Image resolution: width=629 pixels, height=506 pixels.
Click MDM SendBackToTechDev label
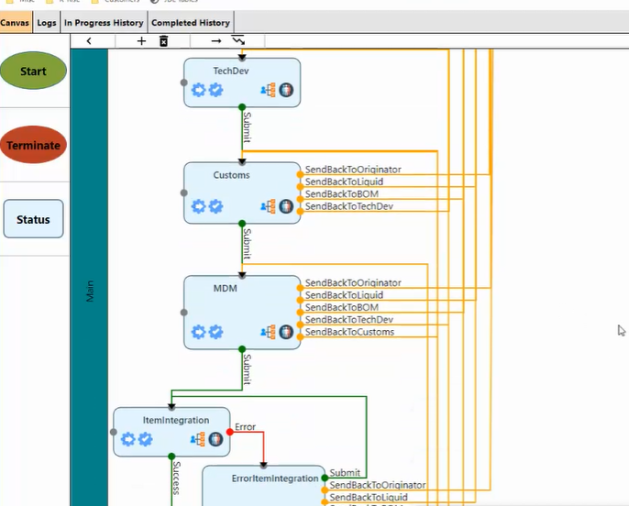click(349, 320)
